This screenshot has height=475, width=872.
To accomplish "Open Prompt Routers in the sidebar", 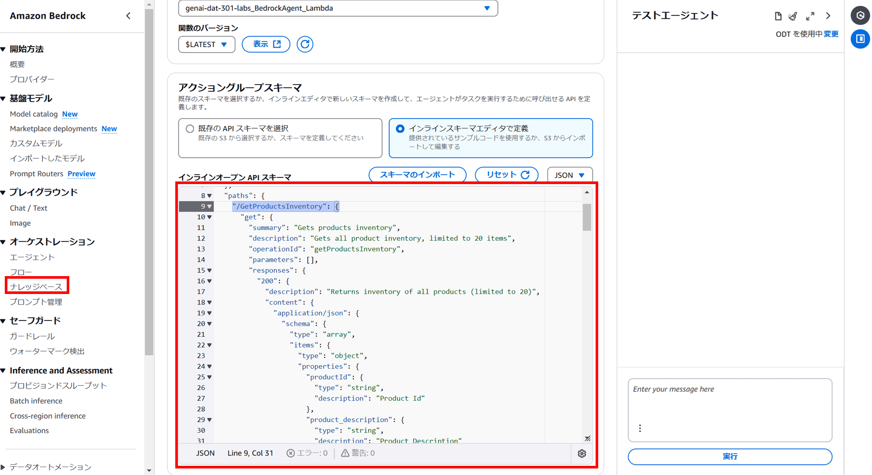I will (36, 174).
